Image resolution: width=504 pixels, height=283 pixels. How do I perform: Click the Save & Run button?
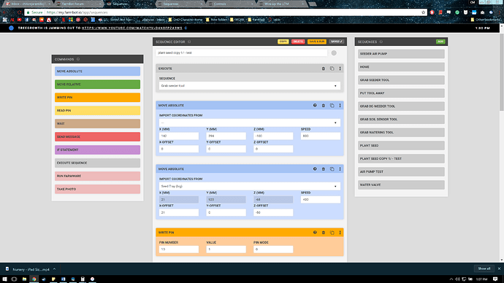pyautogui.click(x=317, y=42)
